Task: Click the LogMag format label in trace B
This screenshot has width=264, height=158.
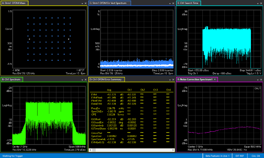Action: click(7, 105)
